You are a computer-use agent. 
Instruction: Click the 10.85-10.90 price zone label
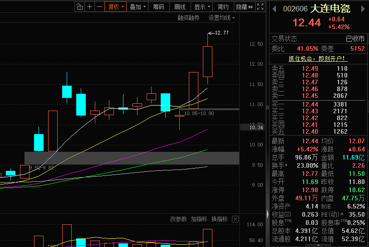[x=199, y=113]
